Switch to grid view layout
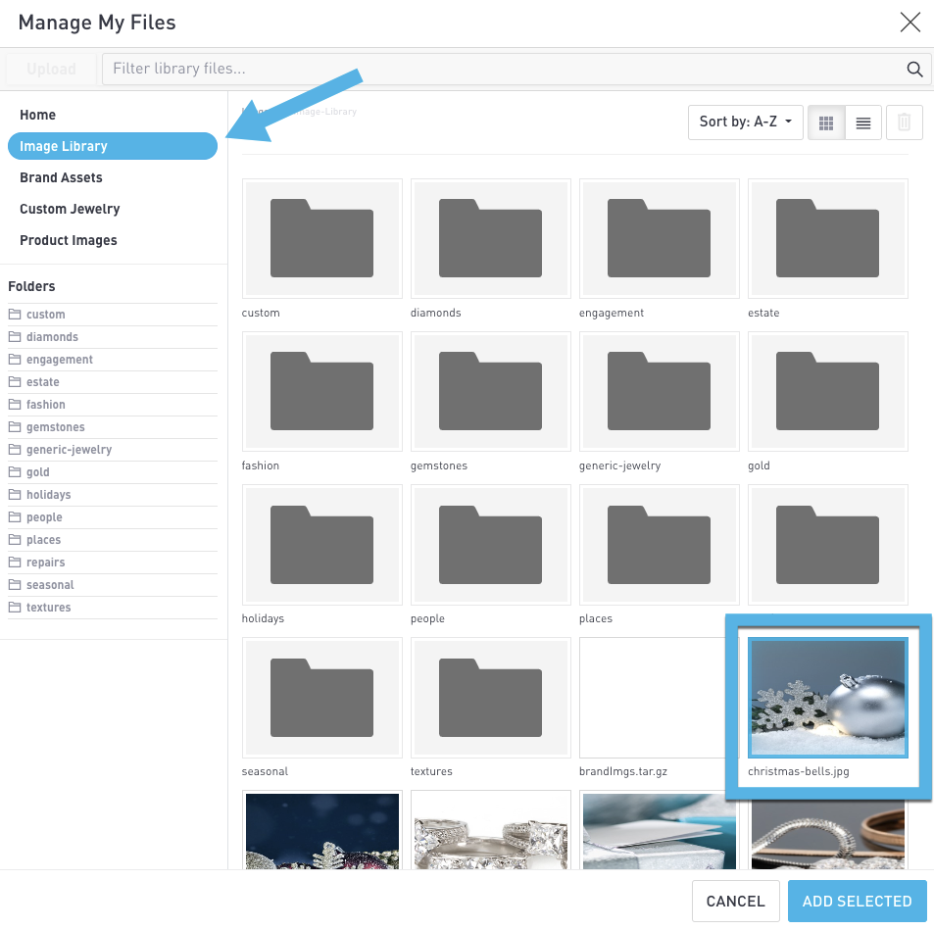This screenshot has width=934, height=930. (x=825, y=122)
